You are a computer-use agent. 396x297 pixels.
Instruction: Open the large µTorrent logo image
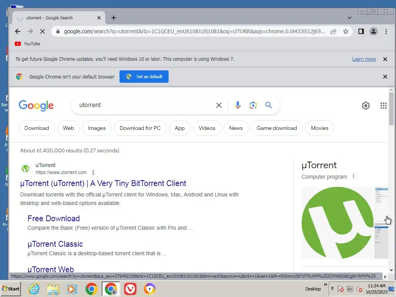pos(338,223)
